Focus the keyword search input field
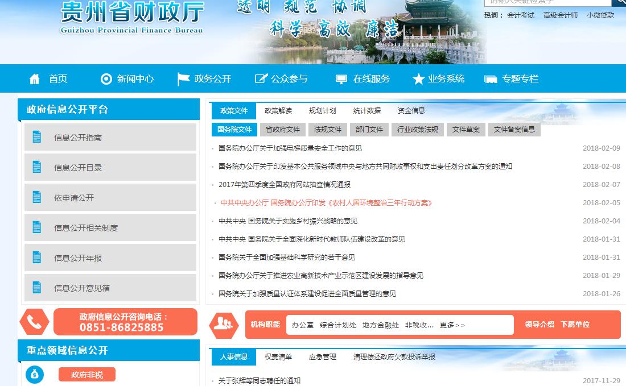This screenshot has height=386, width=626. click(541, 2)
